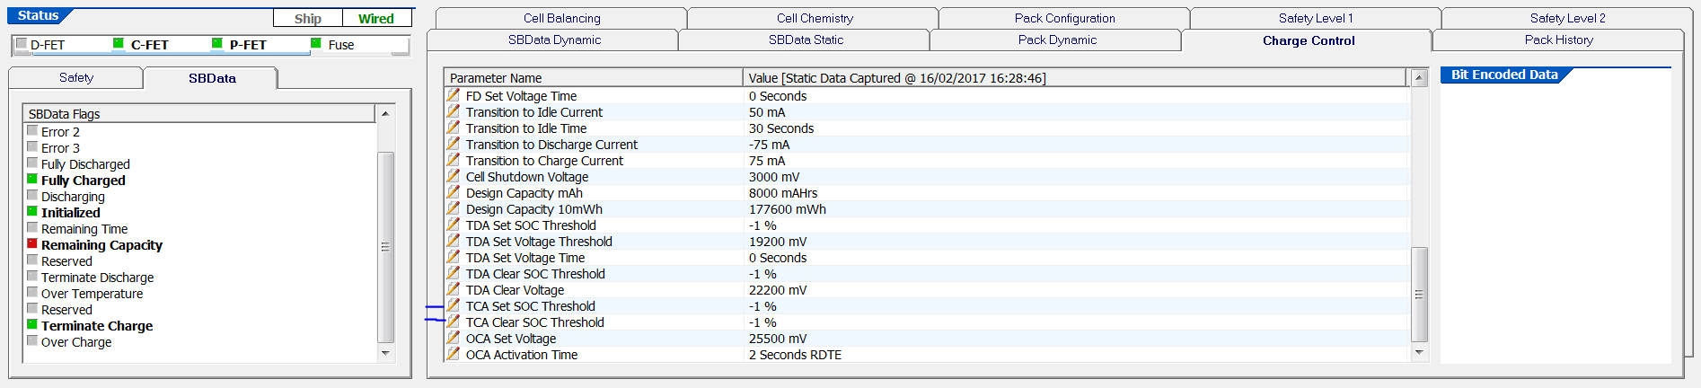
Task: Click down arrow of parameter table scrollbar
Action: (x=1420, y=353)
